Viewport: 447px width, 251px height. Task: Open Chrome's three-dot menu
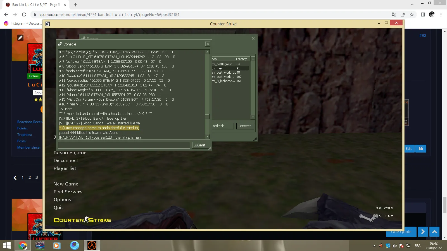tap(441, 15)
